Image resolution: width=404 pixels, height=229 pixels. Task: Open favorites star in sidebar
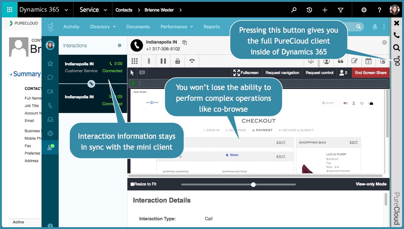[50, 64]
